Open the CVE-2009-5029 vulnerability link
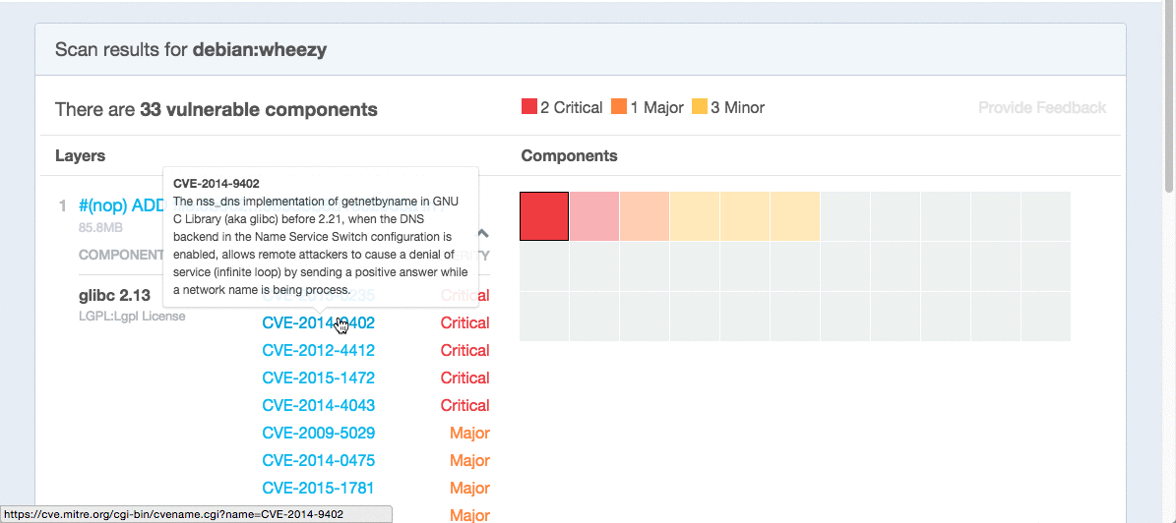 click(x=318, y=434)
